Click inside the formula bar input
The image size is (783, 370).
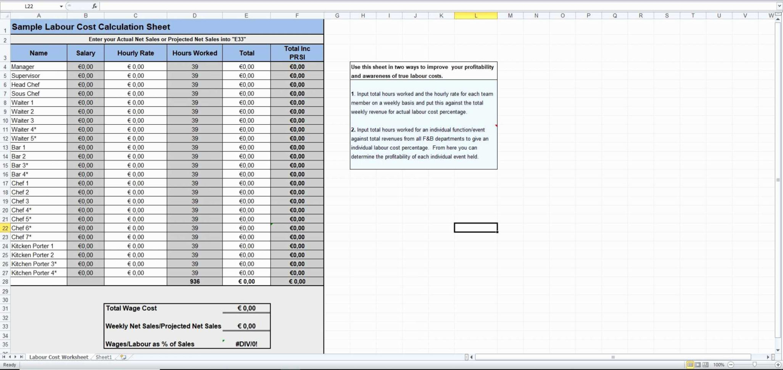(438, 6)
